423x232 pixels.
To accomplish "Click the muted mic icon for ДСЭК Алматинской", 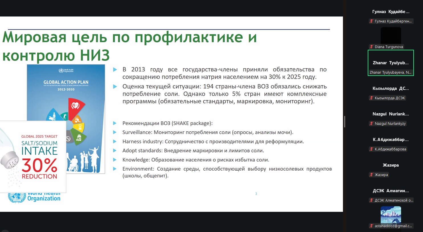I will coord(371,200).
